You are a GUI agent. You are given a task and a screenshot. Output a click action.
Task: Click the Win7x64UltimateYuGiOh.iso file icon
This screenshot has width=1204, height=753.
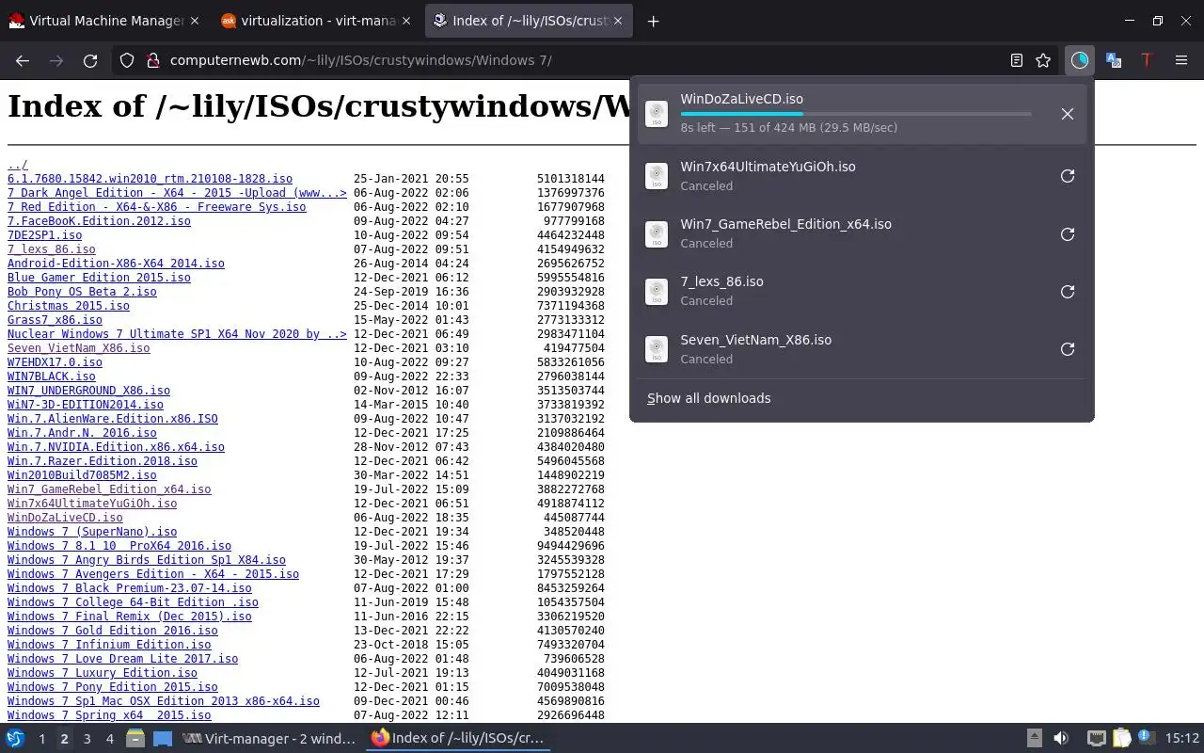tap(657, 176)
